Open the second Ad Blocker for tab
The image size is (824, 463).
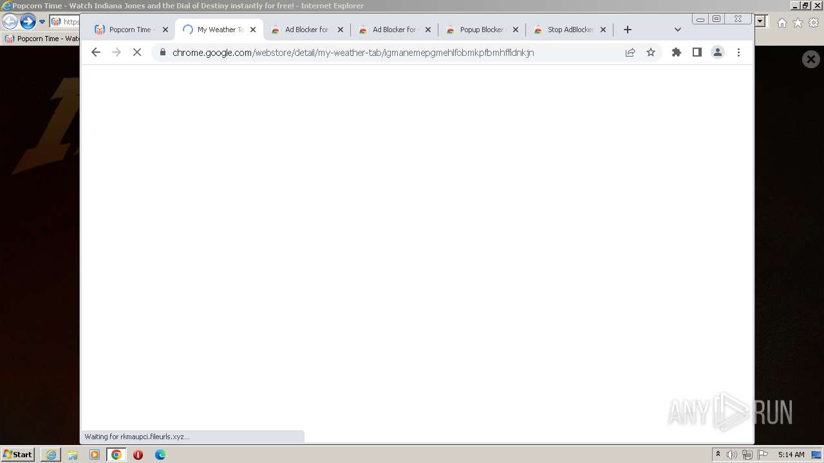[394, 30]
